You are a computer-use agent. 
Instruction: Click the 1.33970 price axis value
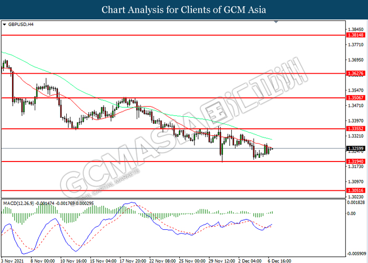[x=356, y=120]
